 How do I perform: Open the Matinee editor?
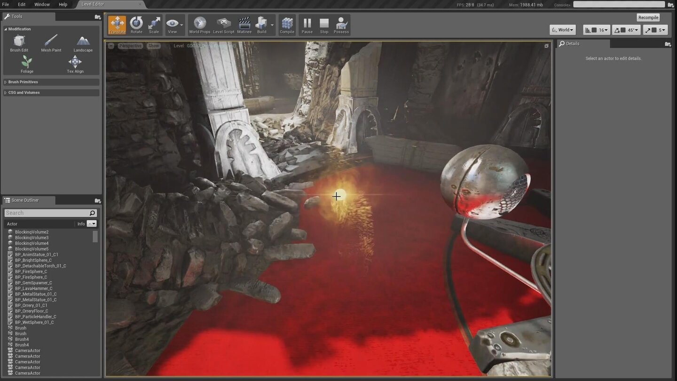pyautogui.click(x=244, y=24)
